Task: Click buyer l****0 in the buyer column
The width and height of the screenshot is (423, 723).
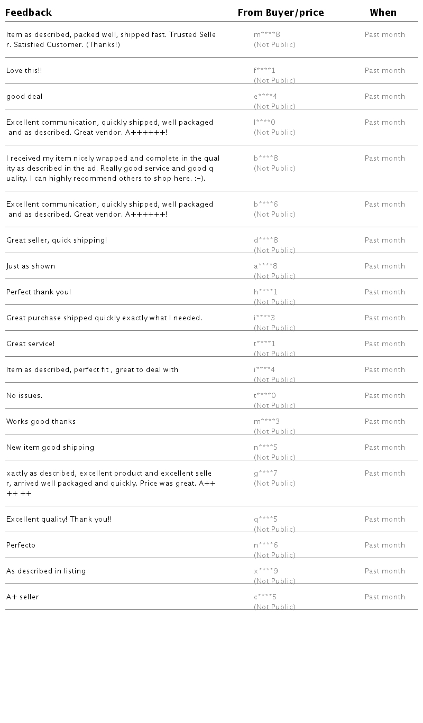Action: coord(264,123)
